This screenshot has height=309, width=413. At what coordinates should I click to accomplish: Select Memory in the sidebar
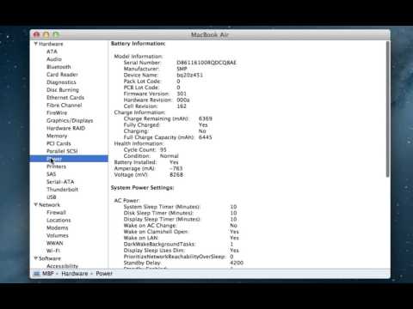click(x=57, y=136)
